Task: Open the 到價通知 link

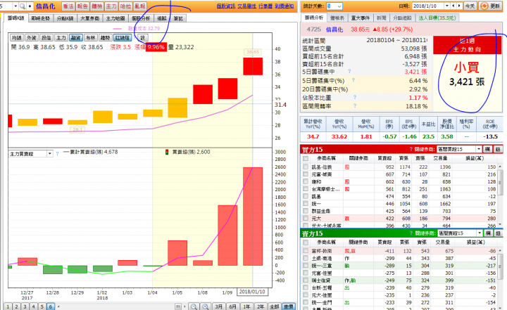Action: 284,6
